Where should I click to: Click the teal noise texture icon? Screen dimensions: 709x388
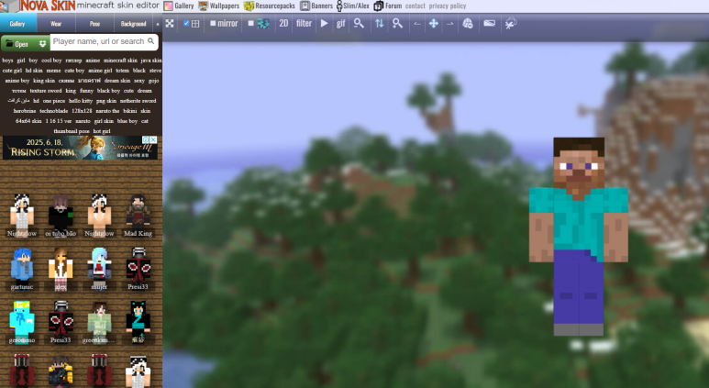[x=263, y=24]
